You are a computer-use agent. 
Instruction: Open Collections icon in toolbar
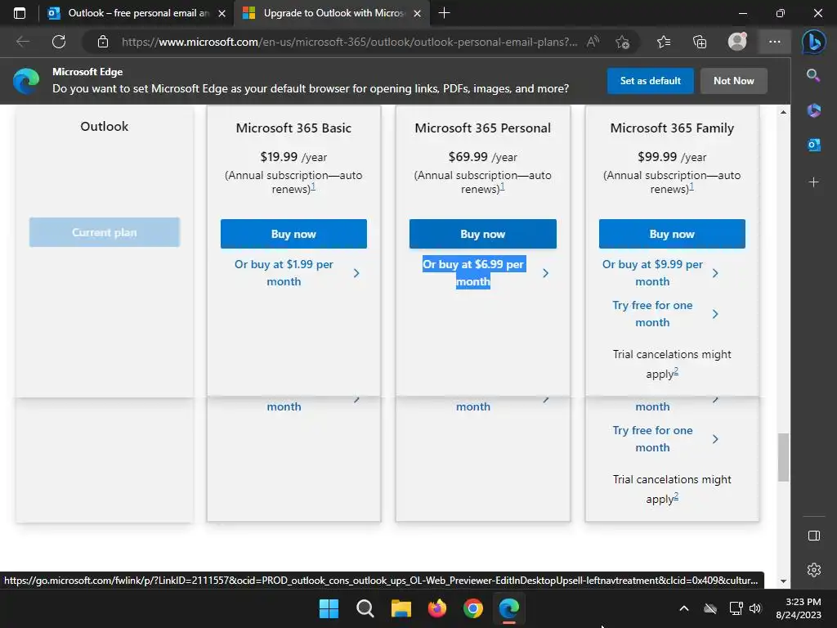pyautogui.click(x=700, y=42)
